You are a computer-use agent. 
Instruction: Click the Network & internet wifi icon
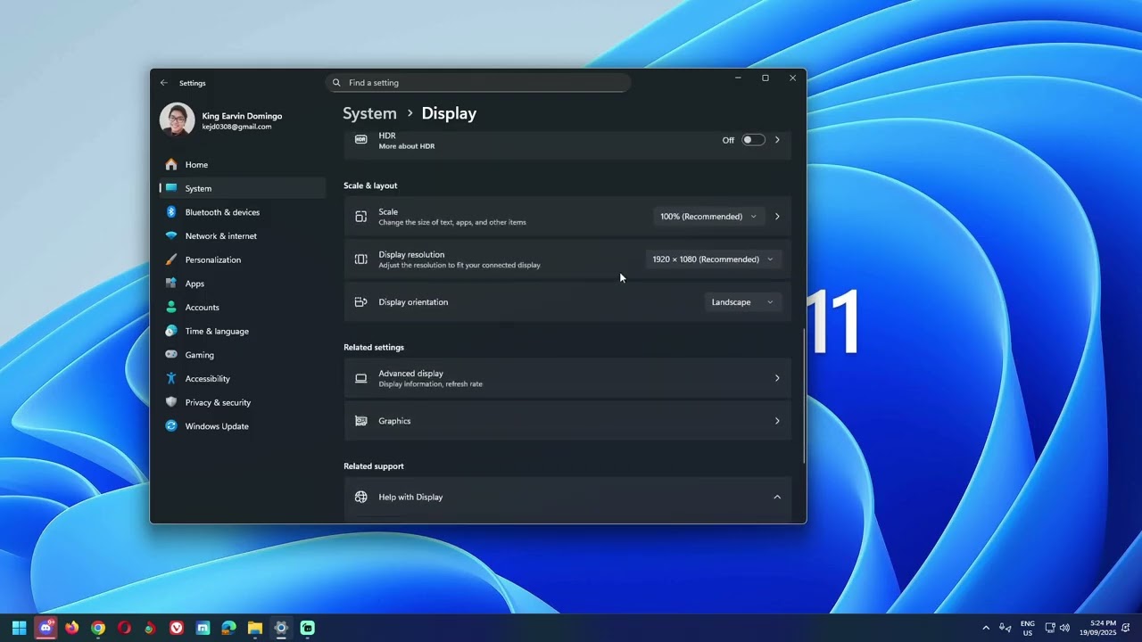coord(171,236)
